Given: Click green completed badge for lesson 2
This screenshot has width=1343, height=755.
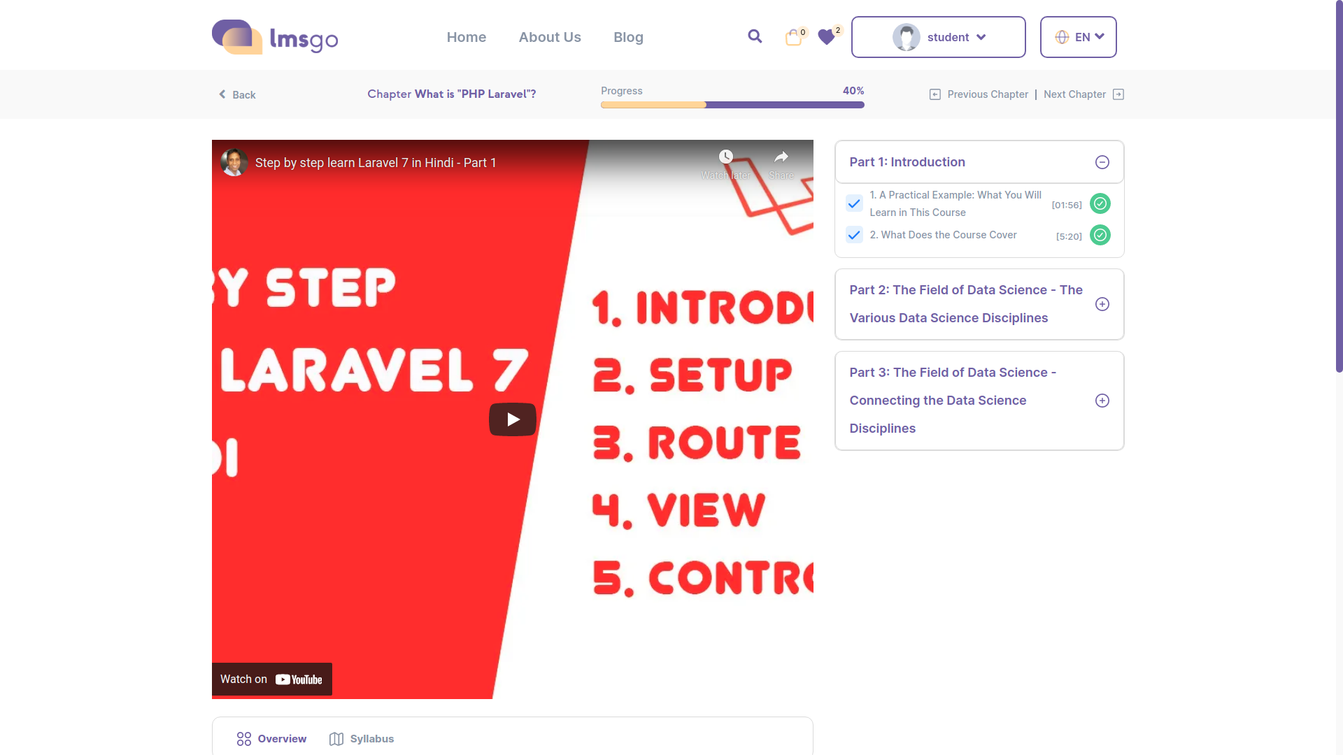Looking at the screenshot, I should 1100,235.
